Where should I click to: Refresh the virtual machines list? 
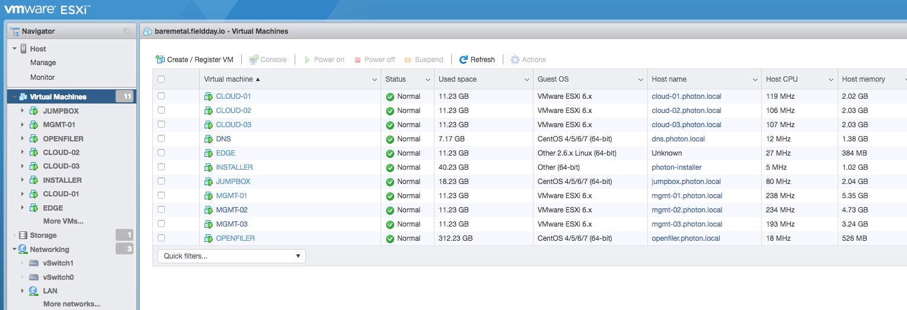click(x=477, y=59)
